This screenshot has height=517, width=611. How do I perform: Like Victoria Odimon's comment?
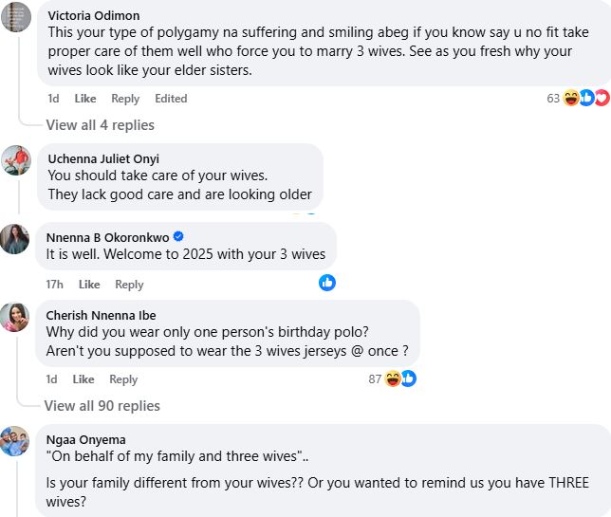(85, 99)
